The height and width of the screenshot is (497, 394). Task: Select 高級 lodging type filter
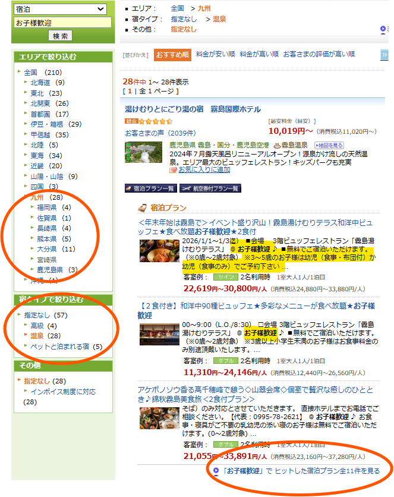click(39, 326)
